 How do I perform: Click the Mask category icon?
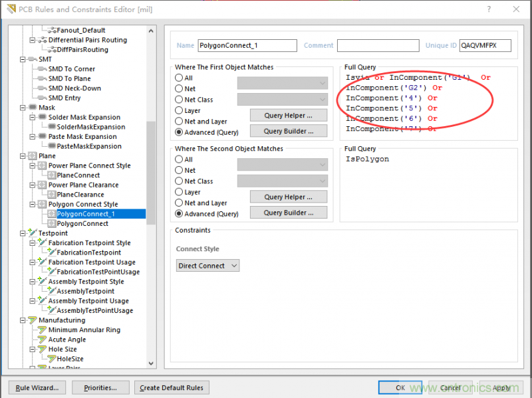pos(32,108)
